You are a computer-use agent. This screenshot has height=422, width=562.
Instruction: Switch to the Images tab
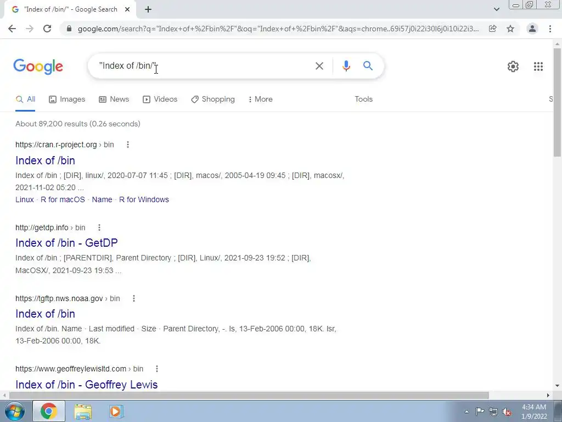(x=67, y=99)
